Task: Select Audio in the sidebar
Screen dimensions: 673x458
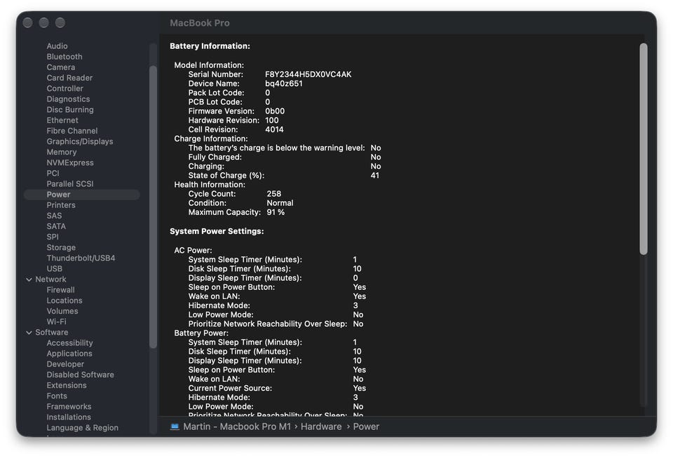Action: click(x=57, y=46)
